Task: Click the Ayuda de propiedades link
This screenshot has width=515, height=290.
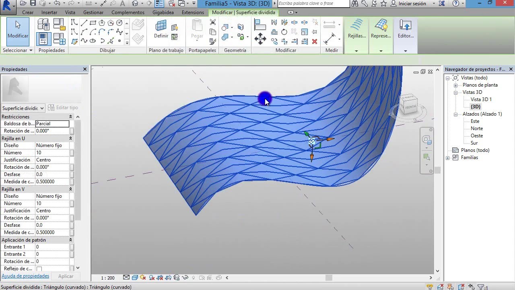Action: 25,276
